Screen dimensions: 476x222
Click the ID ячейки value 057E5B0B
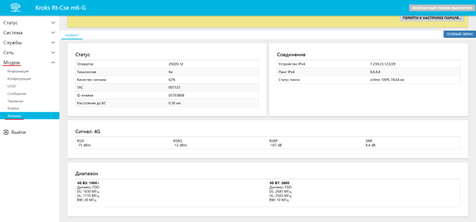176,95
